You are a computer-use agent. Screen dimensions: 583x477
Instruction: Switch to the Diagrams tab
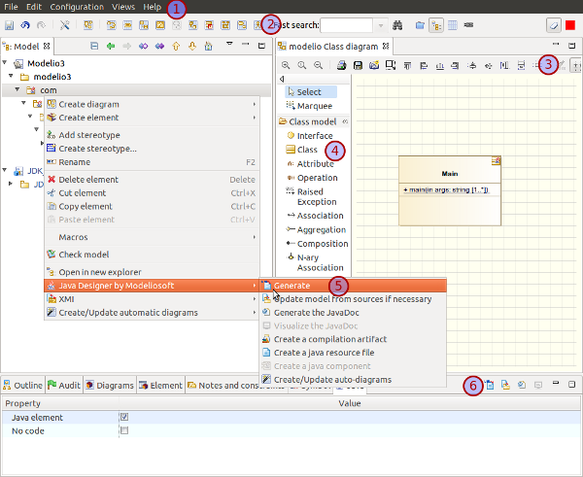[x=110, y=386]
